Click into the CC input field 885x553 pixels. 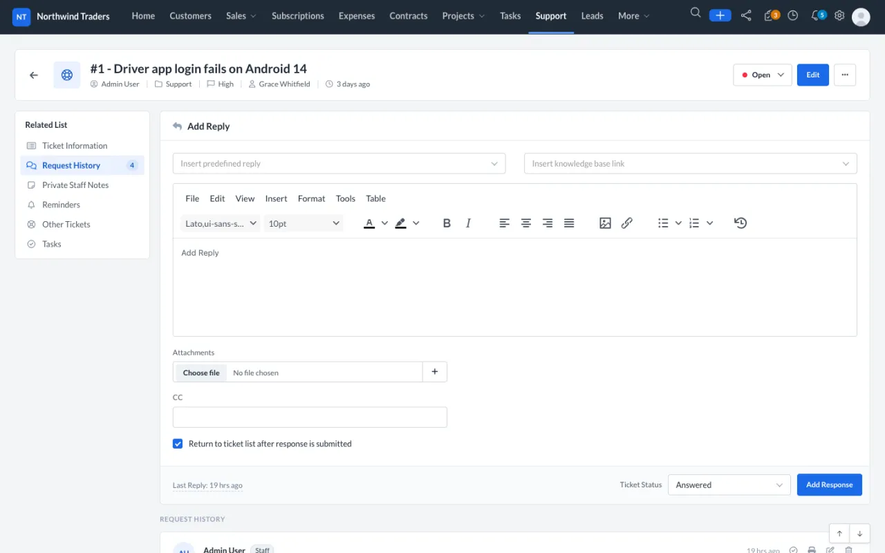pos(310,418)
